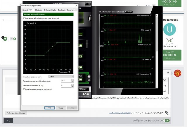This screenshot has width=187, height=127.
Task: Increase the fan speed update period spinner
Action: (x=72, y=80)
